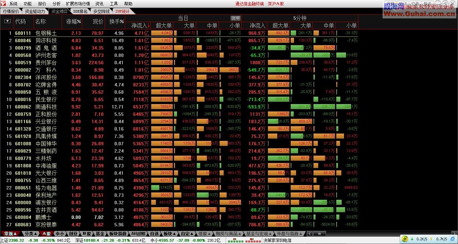Select the 基金 bottom tab
Image resolution: width=458 pixels, height=244 pixels.
[x=100, y=234]
